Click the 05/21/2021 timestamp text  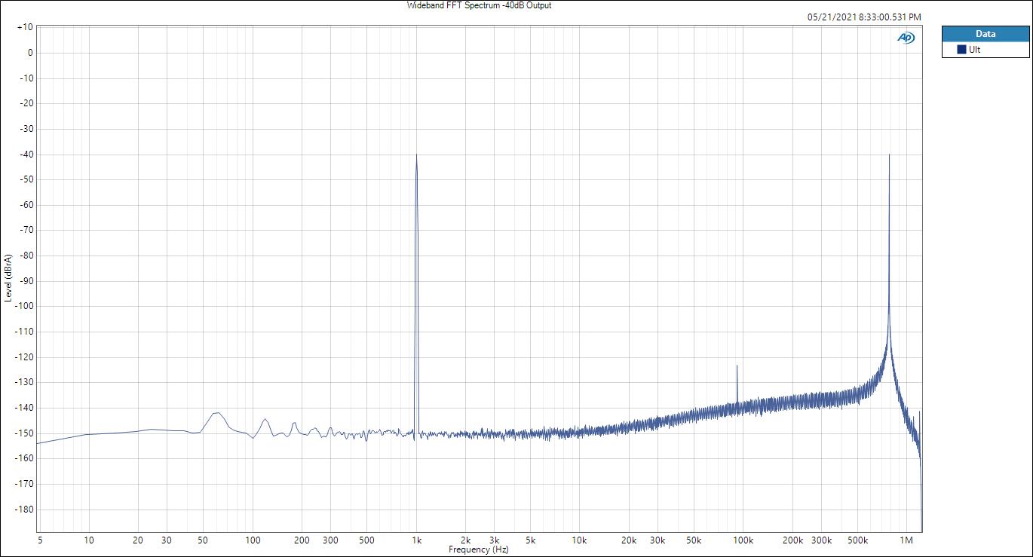pyautogui.click(x=863, y=17)
